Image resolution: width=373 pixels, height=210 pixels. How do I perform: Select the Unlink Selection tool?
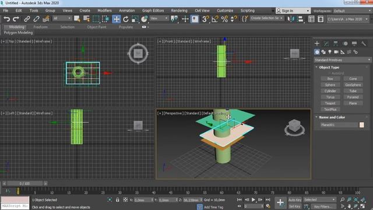(36, 19)
